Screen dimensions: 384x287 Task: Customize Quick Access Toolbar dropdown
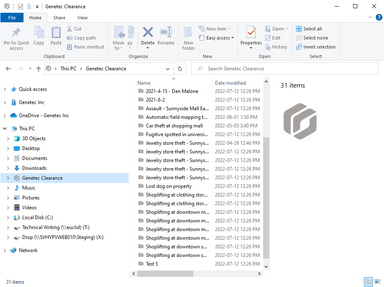(x=37, y=7)
